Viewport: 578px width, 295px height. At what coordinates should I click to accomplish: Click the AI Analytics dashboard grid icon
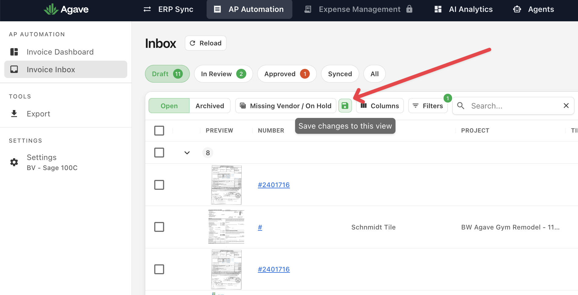tap(438, 9)
